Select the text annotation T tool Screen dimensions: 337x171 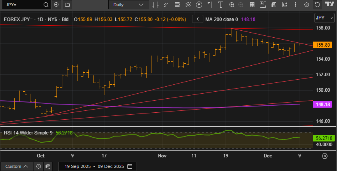(221, 5)
